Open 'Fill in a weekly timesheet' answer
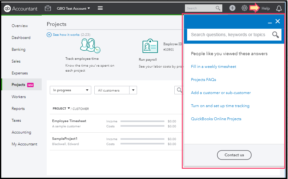 click(213, 66)
